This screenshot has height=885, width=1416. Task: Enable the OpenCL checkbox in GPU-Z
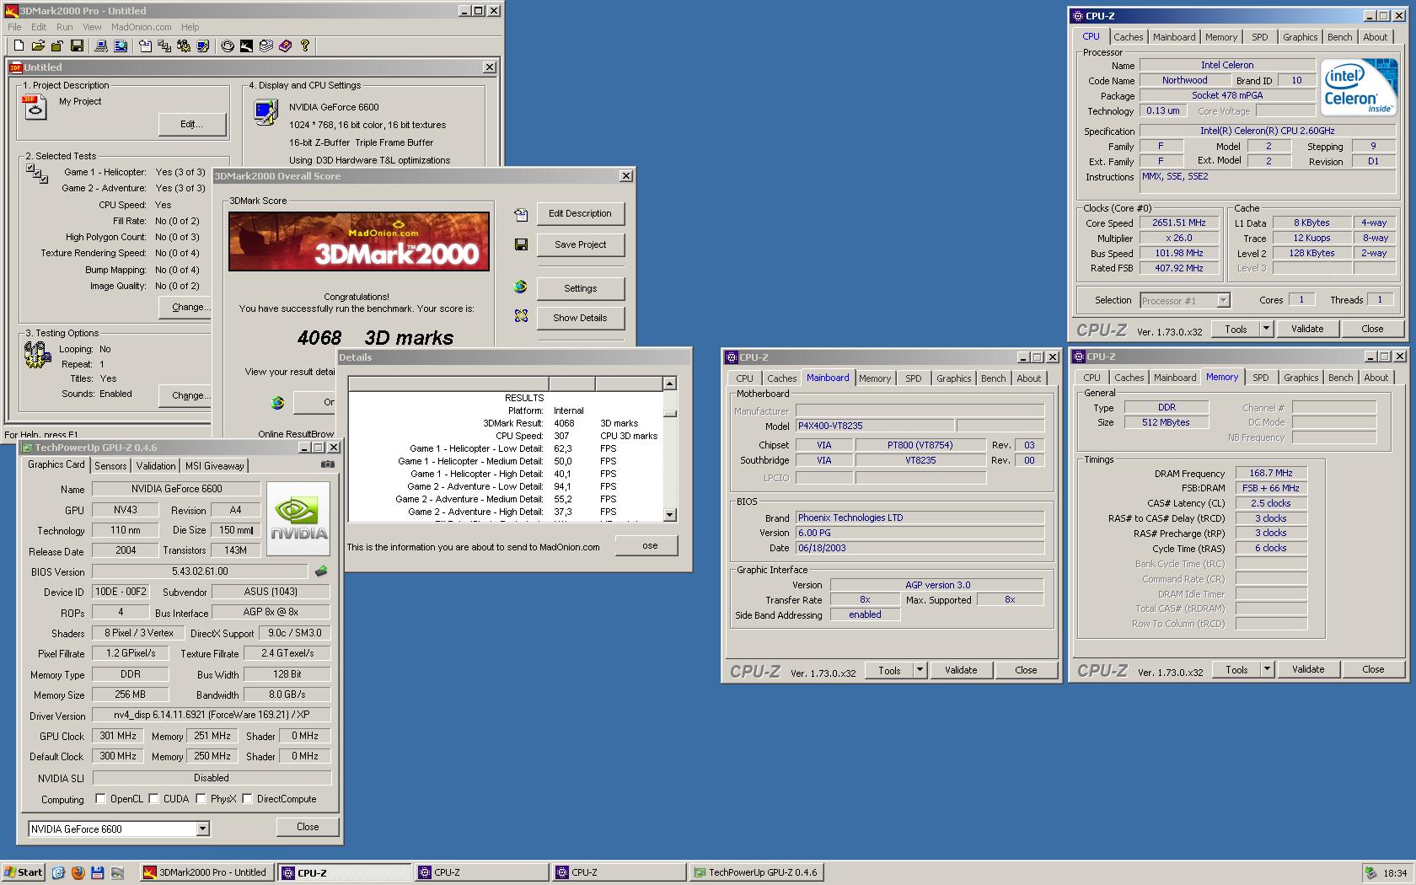point(100,798)
